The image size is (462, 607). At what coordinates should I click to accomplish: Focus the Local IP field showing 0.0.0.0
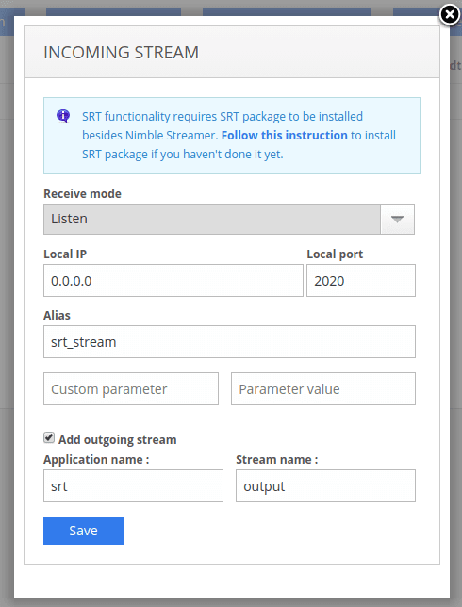[x=173, y=281]
